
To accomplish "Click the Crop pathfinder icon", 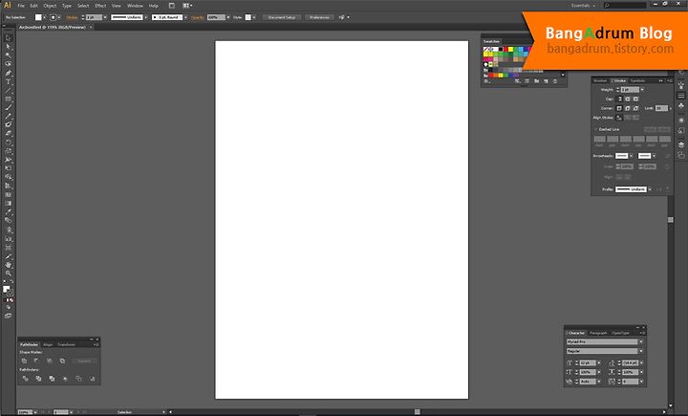I will 65,378.
